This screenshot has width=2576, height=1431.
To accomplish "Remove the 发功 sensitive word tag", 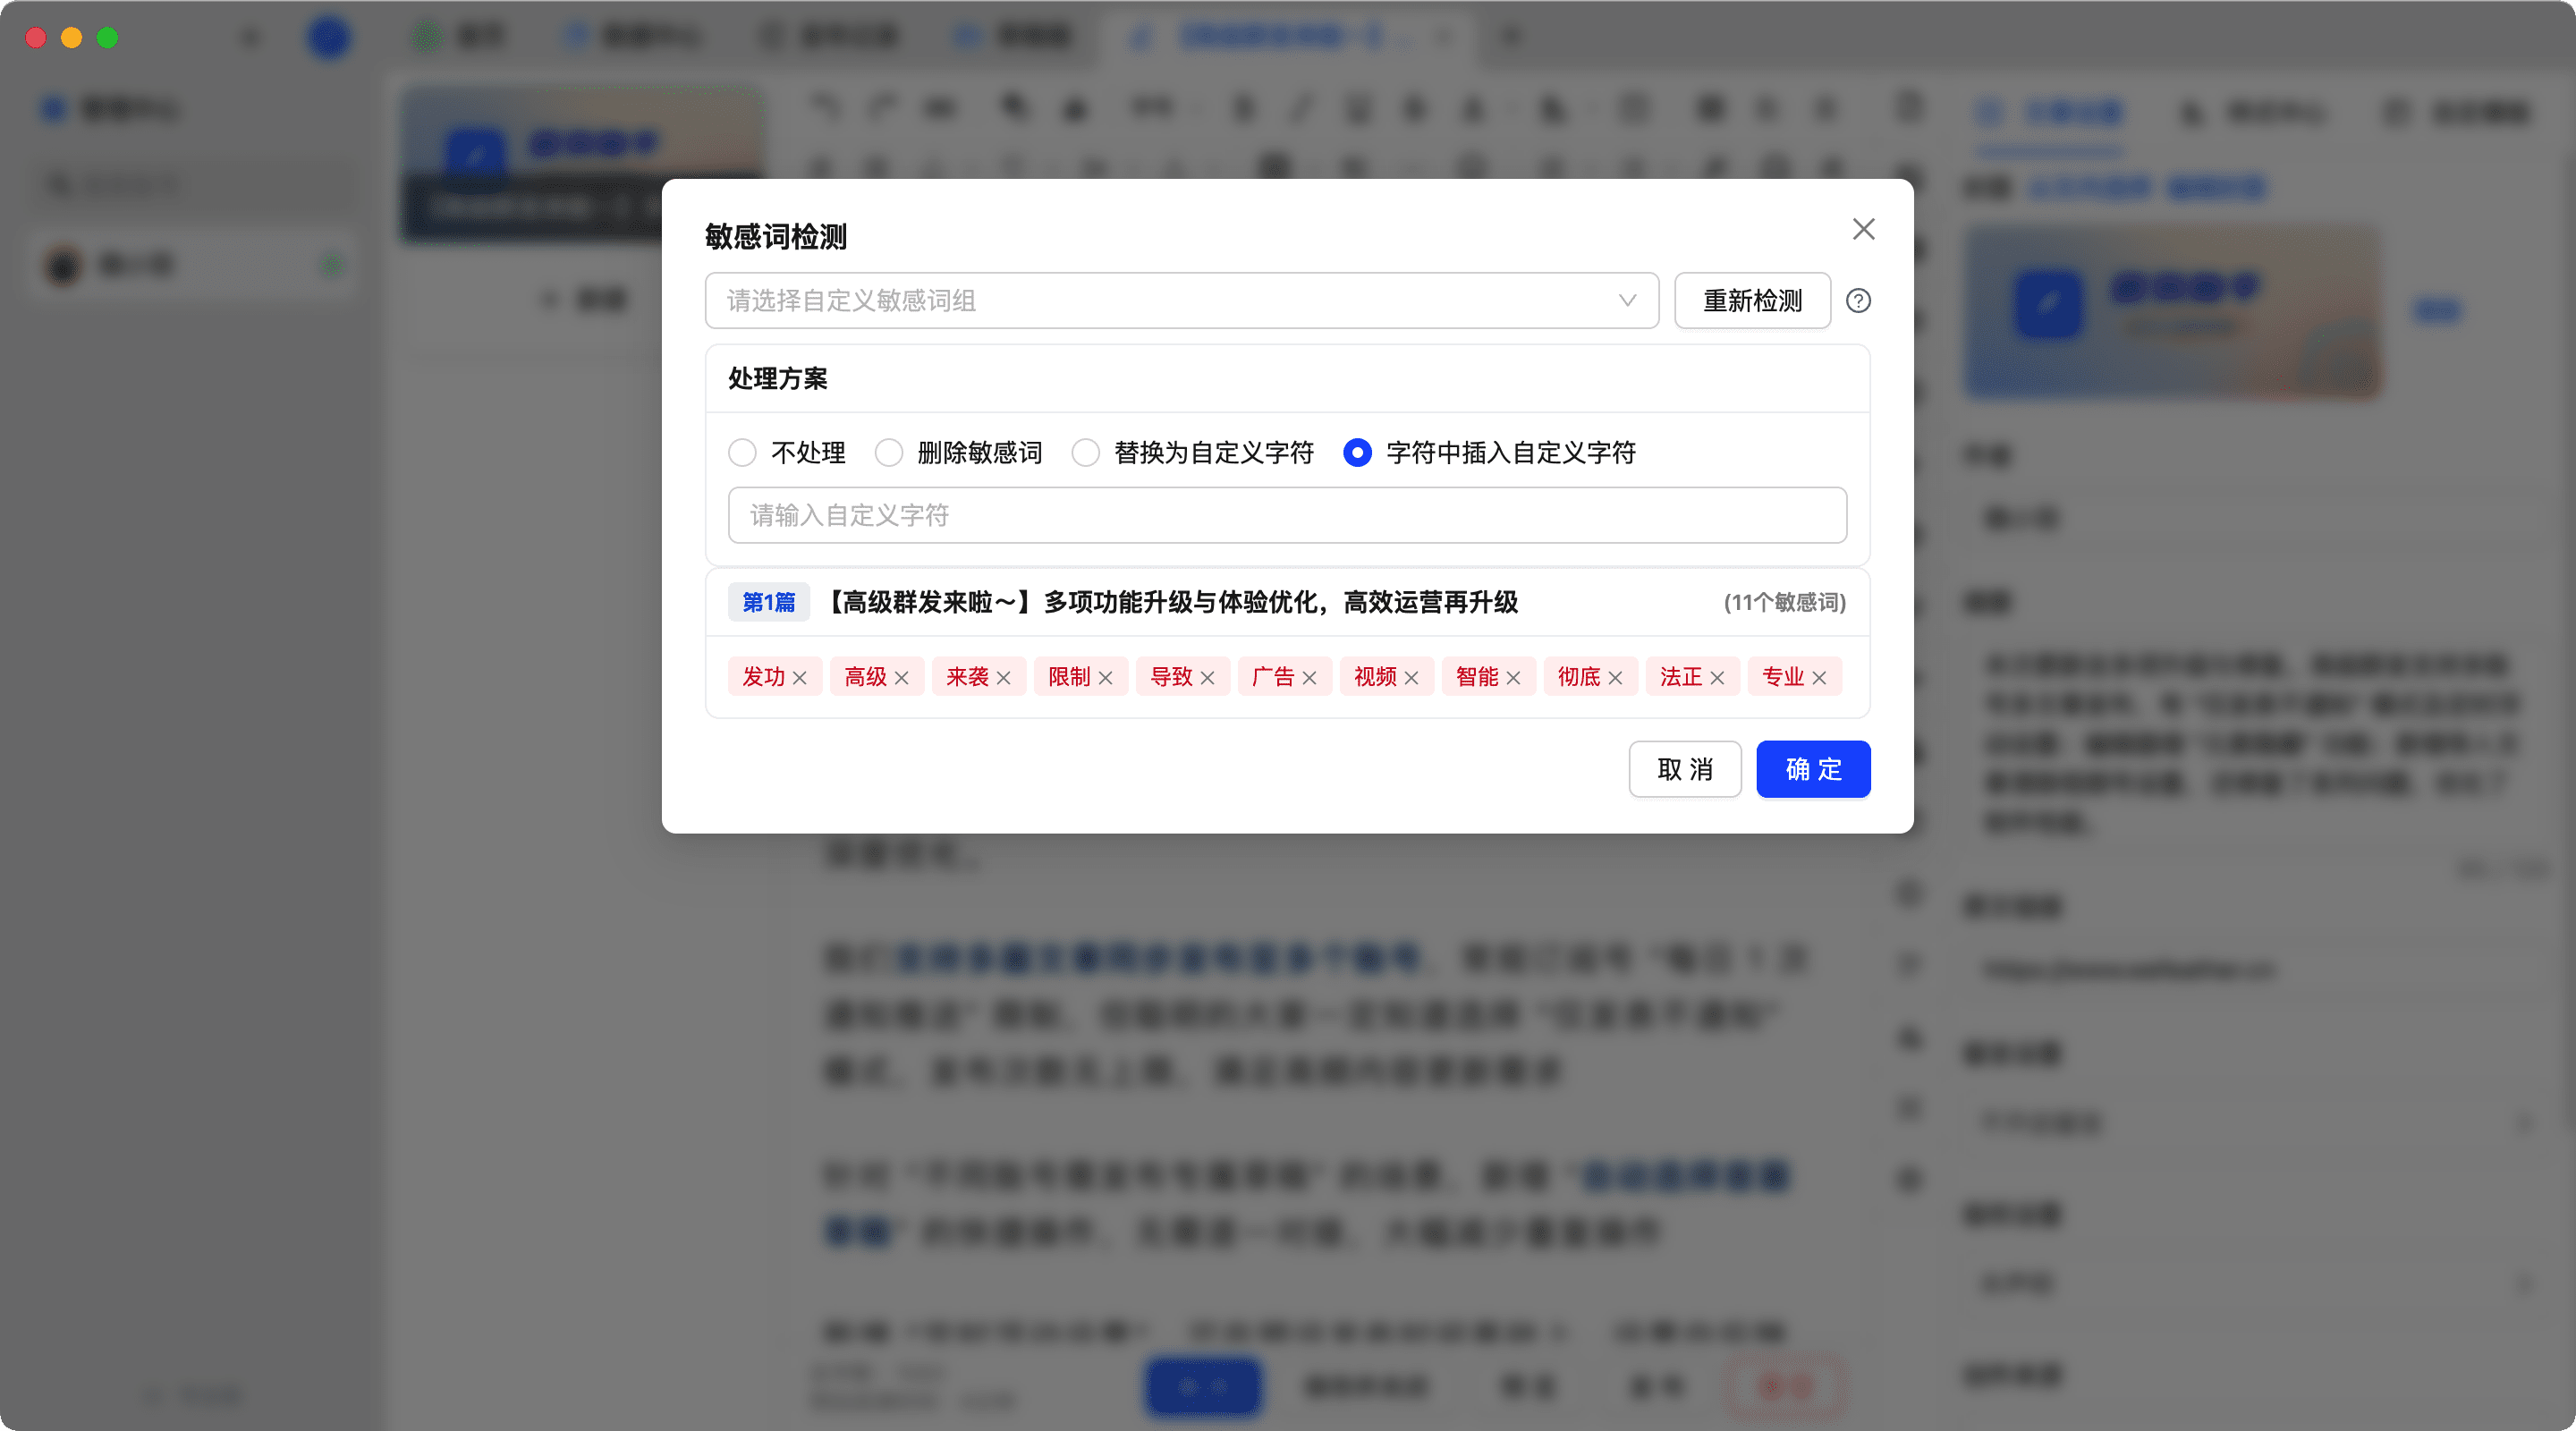I will tap(800, 678).
